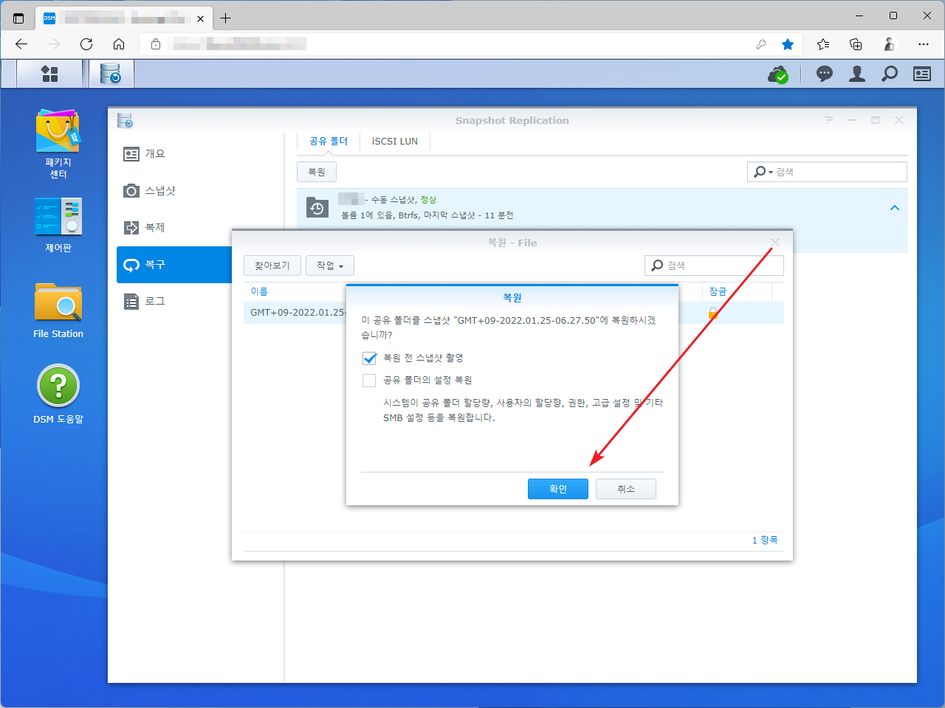Image resolution: width=945 pixels, height=708 pixels.
Task: Select '로그' in sidebar
Action: tap(174, 302)
